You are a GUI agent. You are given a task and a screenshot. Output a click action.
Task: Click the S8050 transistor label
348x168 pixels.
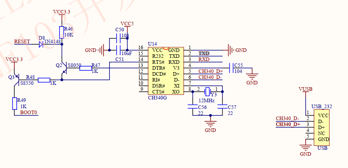coord(74,65)
